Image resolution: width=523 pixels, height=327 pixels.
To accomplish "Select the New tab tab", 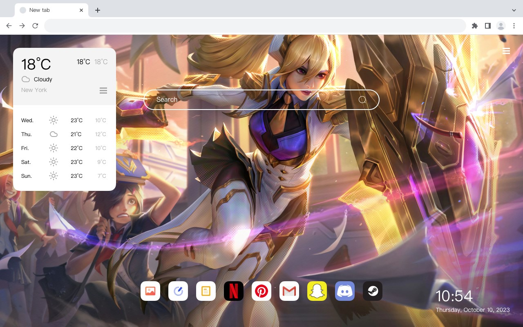I will pos(51,10).
